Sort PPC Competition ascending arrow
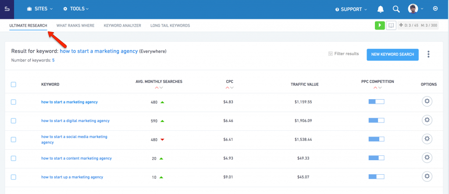Viewport: 449px width, 194px height. point(375,88)
